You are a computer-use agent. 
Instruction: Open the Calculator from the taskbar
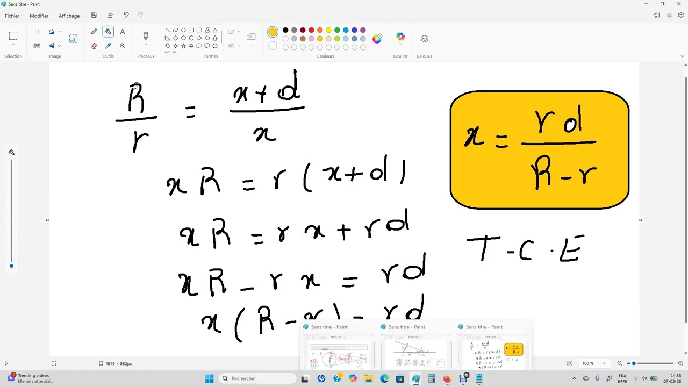pos(432,378)
